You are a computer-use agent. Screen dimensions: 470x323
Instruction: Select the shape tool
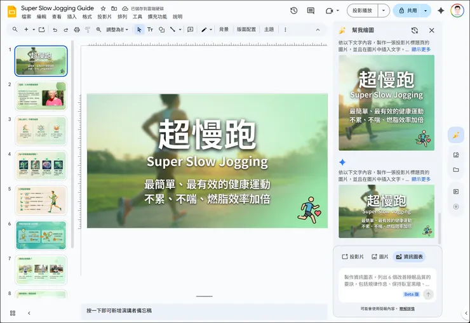pyautogui.click(x=161, y=30)
